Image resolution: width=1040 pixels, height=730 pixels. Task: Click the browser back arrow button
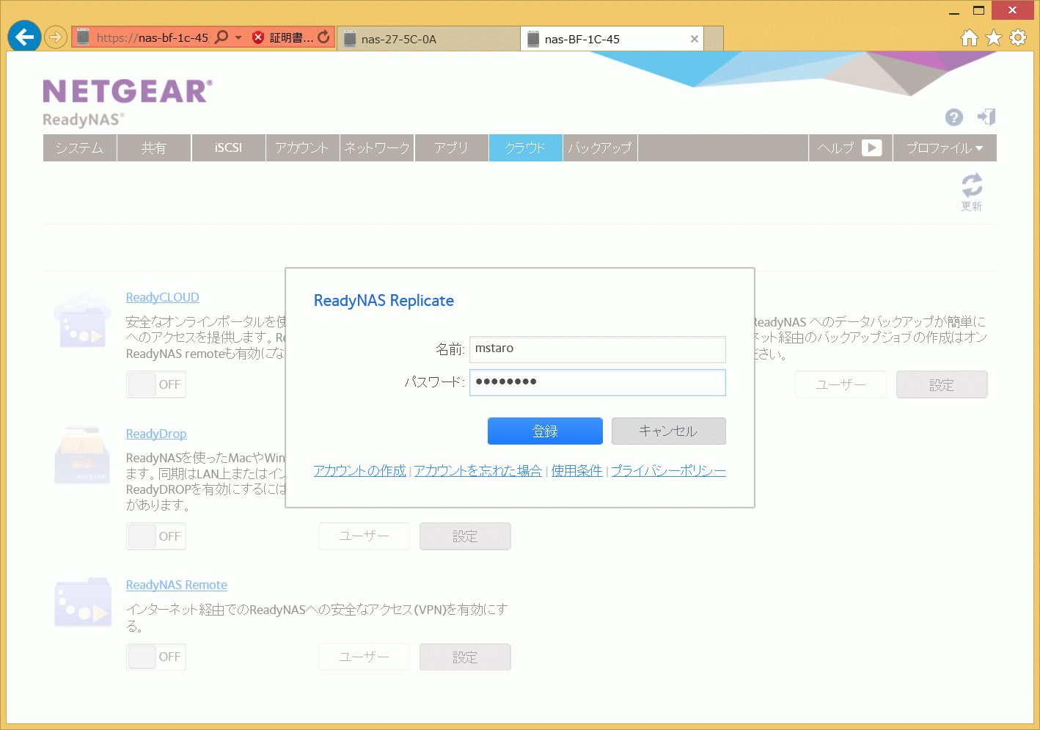point(24,37)
